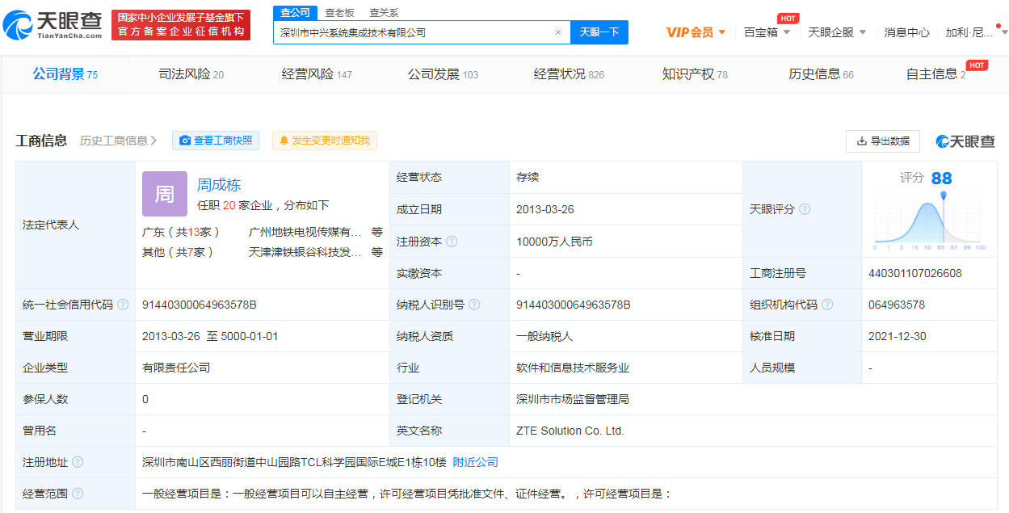This screenshot has height=513, width=1009.
Task: Click the registered capital 10000万人民币
Action: pos(554,242)
